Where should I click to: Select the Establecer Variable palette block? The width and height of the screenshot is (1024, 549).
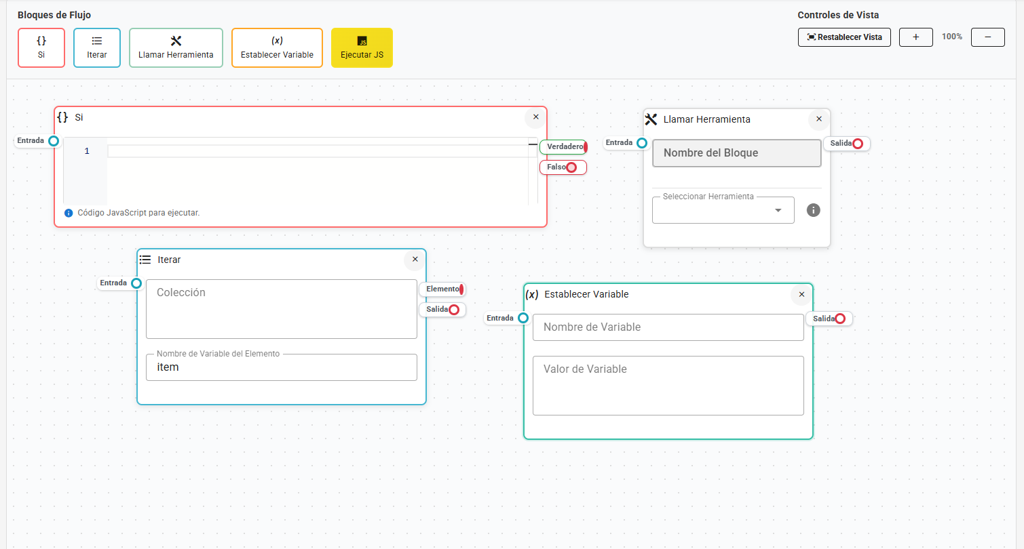(277, 47)
